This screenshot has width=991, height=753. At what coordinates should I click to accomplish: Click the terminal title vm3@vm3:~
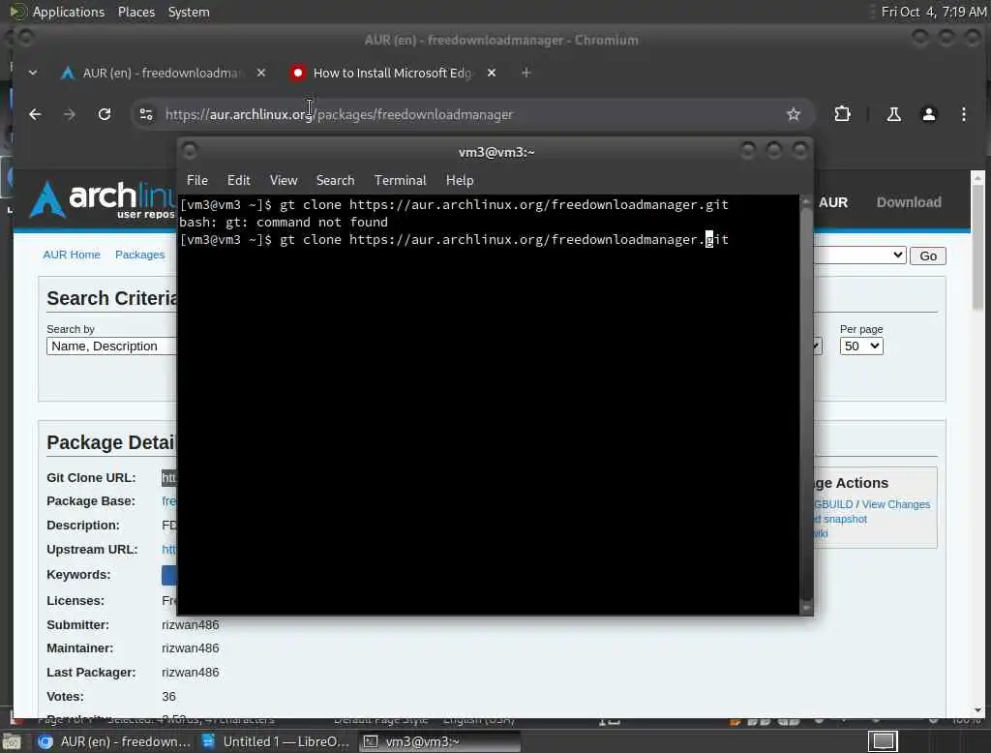pos(496,152)
